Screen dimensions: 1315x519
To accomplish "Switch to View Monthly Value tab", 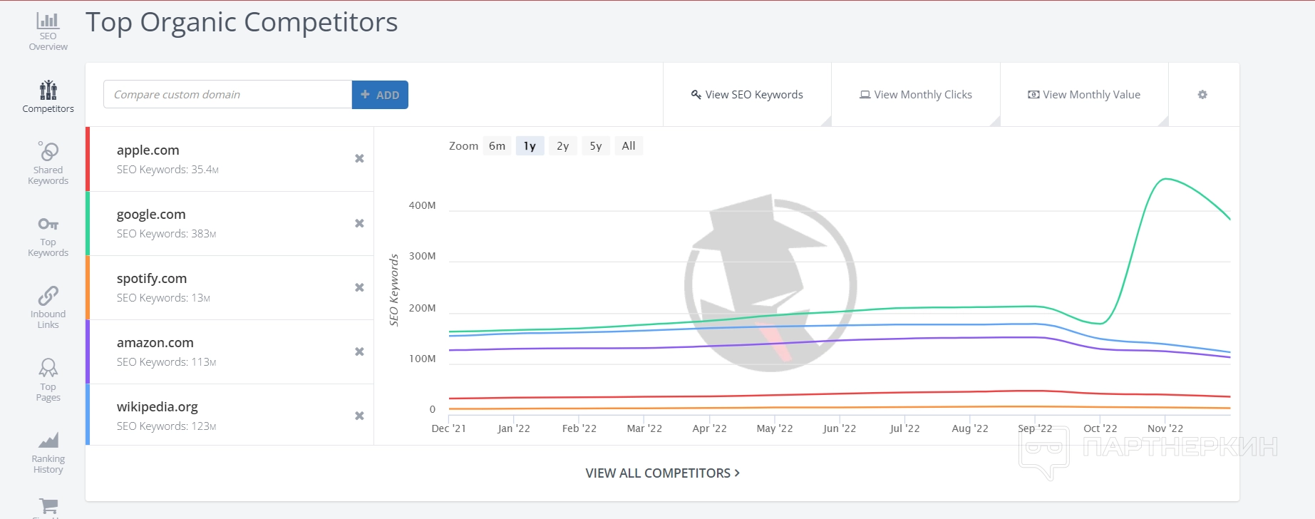I will pyautogui.click(x=1084, y=95).
